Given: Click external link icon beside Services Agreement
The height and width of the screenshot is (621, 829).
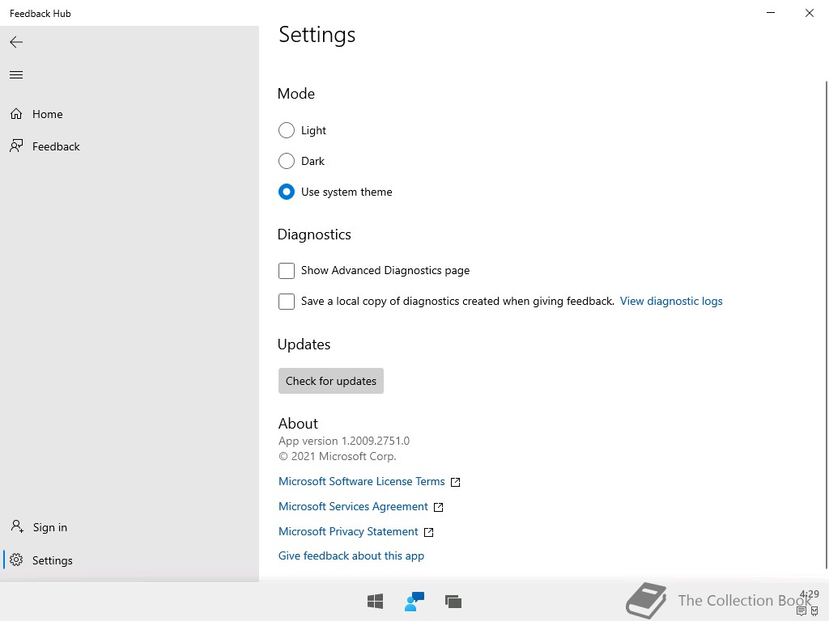Looking at the screenshot, I should click(439, 507).
